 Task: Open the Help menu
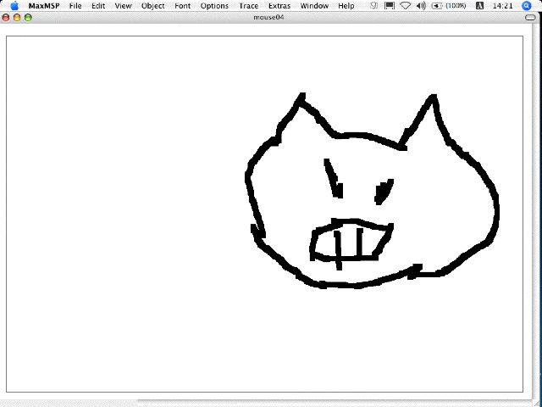pyautogui.click(x=346, y=6)
